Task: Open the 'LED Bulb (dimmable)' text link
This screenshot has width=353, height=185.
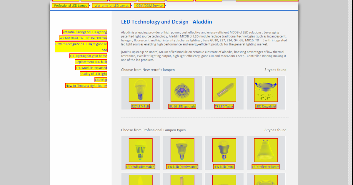Action: pos(141,167)
